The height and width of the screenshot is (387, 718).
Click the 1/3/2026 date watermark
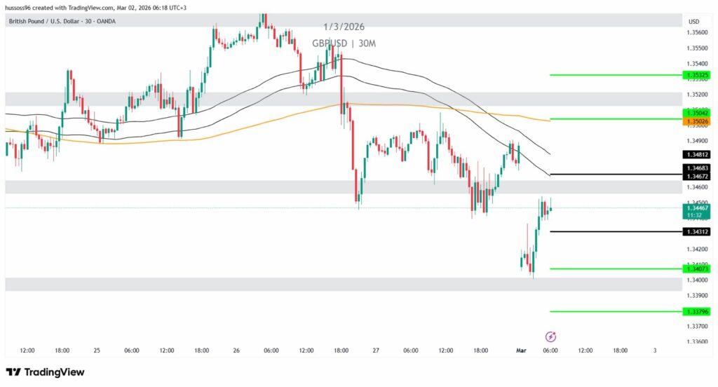click(x=344, y=27)
